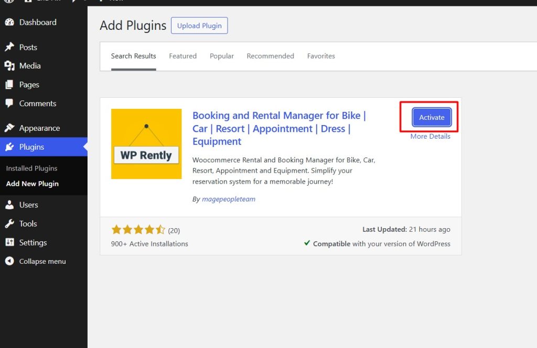Viewport: 537px width, 348px height.
Task: Click the Comments speech bubble icon
Action: click(9, 104)
